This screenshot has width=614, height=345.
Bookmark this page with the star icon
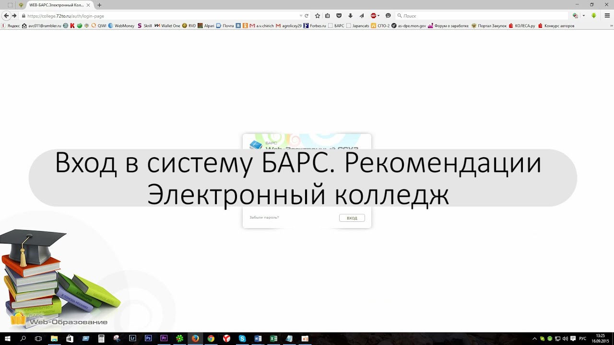[x=317, y=16]
